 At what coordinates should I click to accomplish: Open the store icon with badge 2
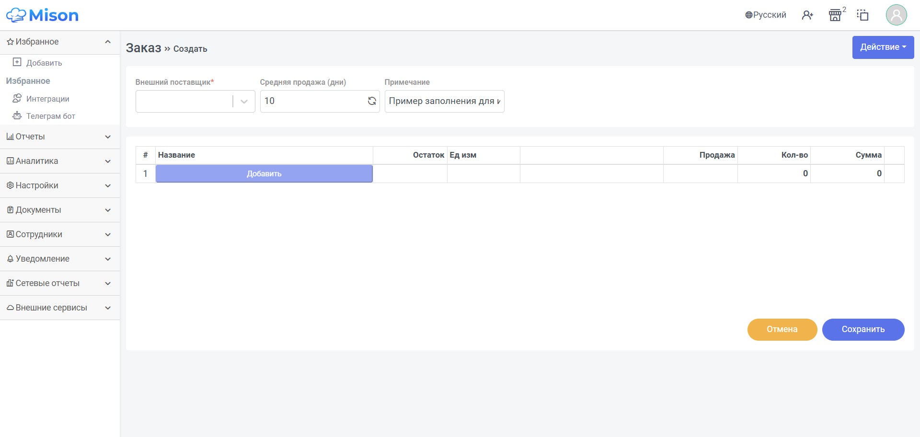click(x=835, y=15)
